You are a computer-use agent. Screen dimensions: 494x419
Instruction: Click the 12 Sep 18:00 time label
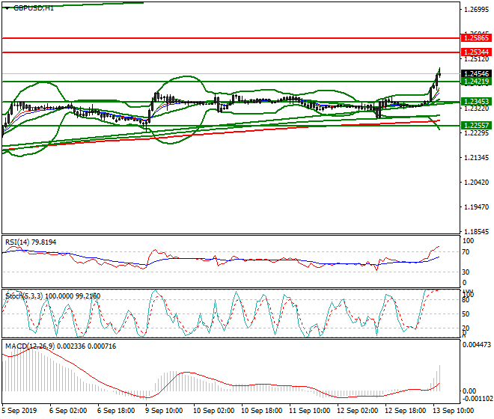405,411
